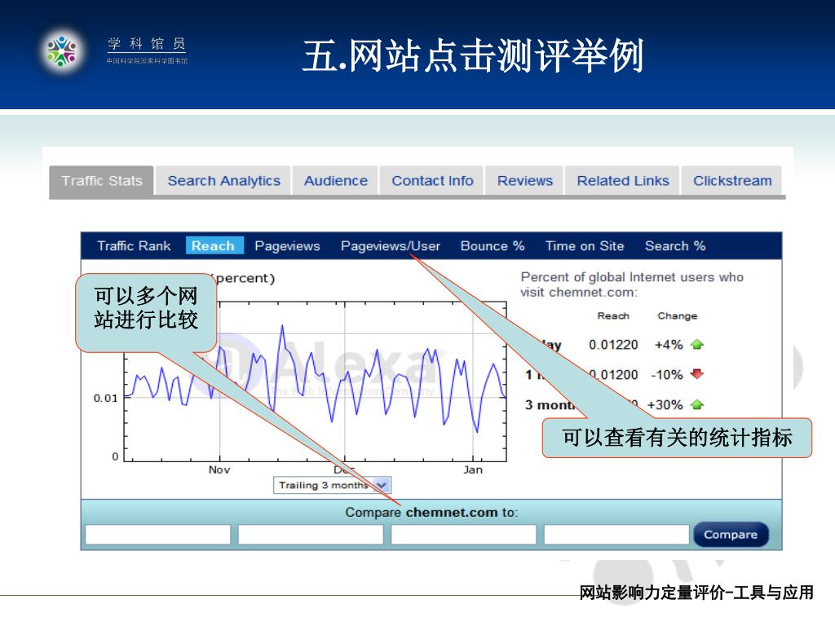The width and height of the screenshot is (835, 626).
Task: Show Pageviews/User metric
Action: pos(391,246)
